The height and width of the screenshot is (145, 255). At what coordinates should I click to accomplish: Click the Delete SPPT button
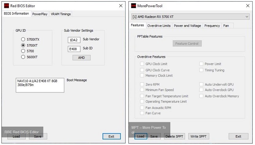tap(174, 136)
